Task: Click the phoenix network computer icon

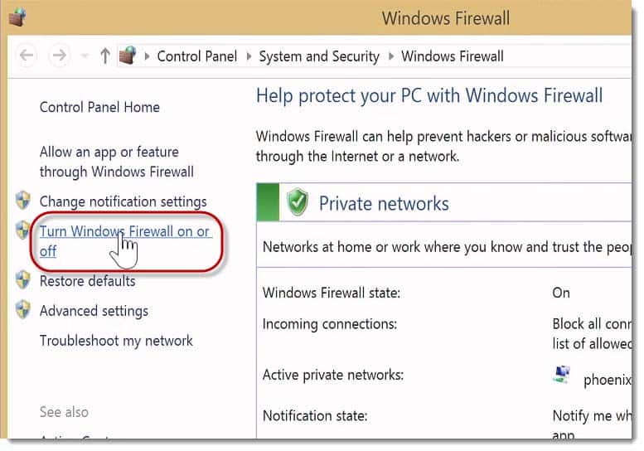Action: point(562,375)
